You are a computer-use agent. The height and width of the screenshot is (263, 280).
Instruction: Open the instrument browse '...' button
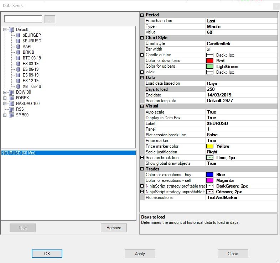(50, 19)
